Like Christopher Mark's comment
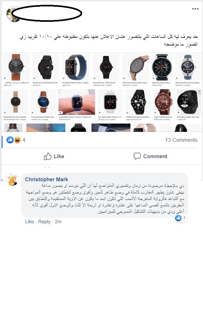 point(29,222)
